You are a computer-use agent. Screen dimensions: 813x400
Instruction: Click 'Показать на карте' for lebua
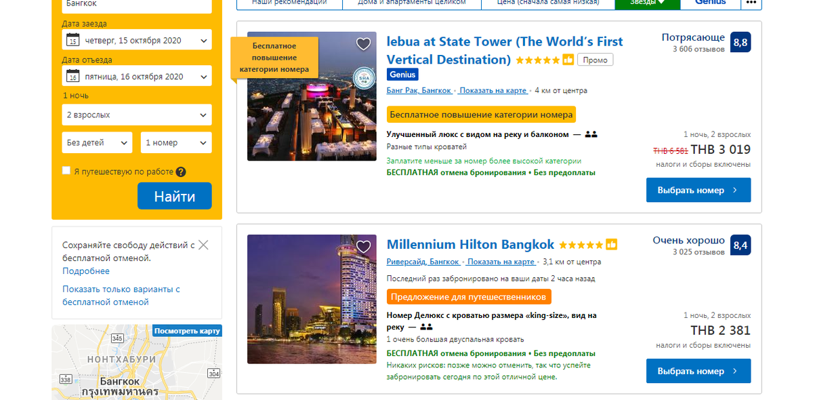click(x=494, y=90)
